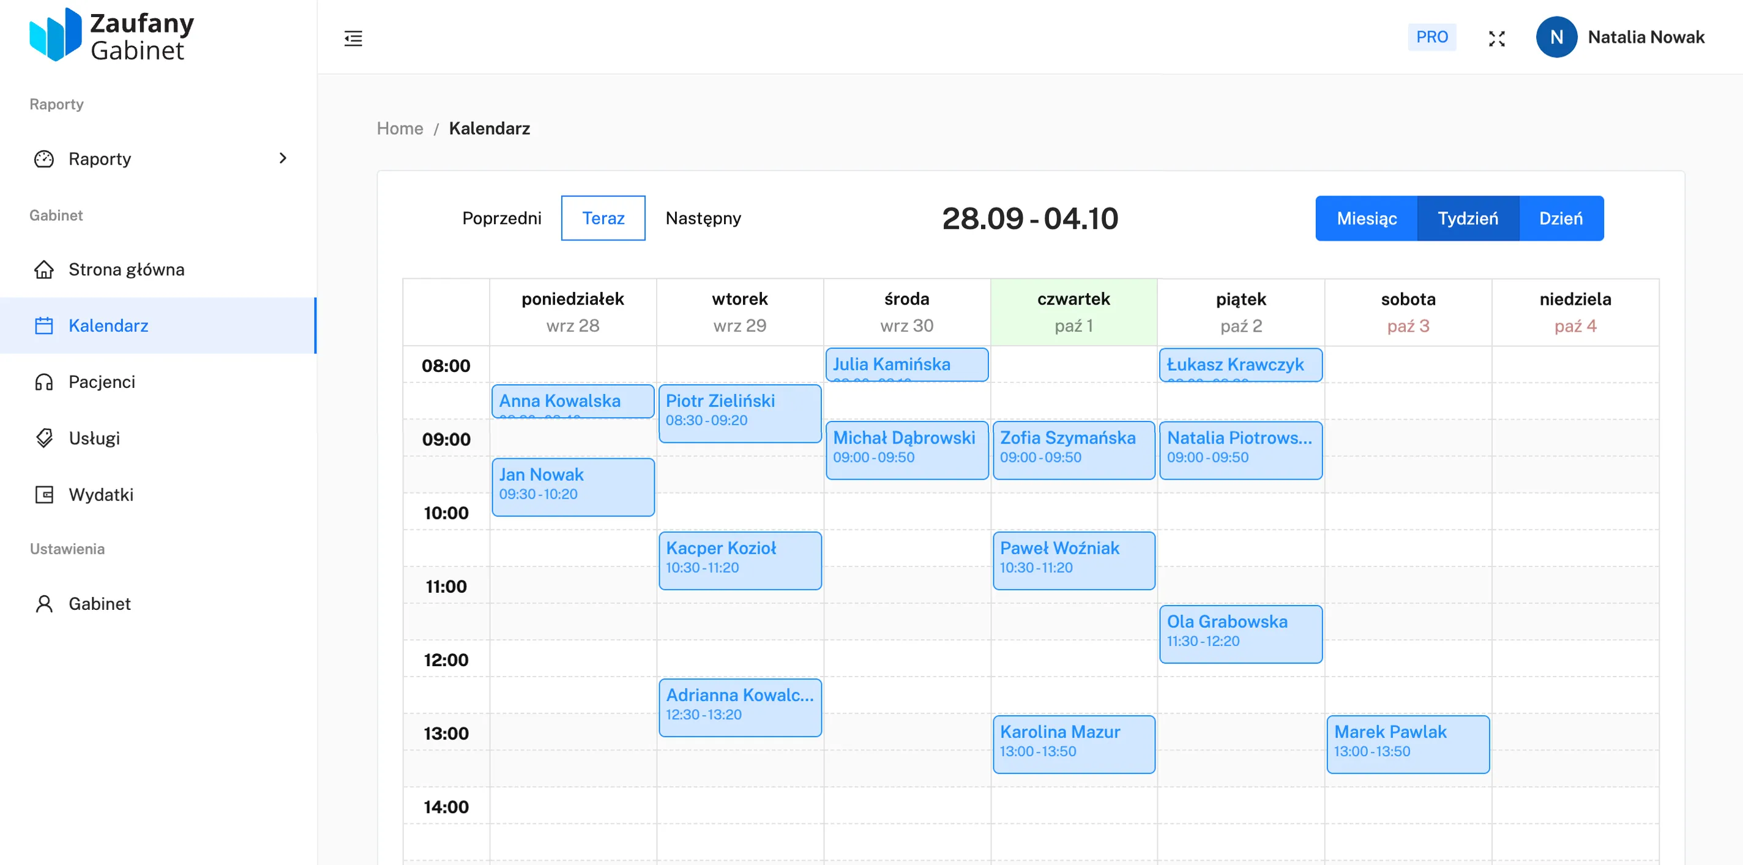
Task: Open the Home breadcrumb link
Action: tap(400, 128)
